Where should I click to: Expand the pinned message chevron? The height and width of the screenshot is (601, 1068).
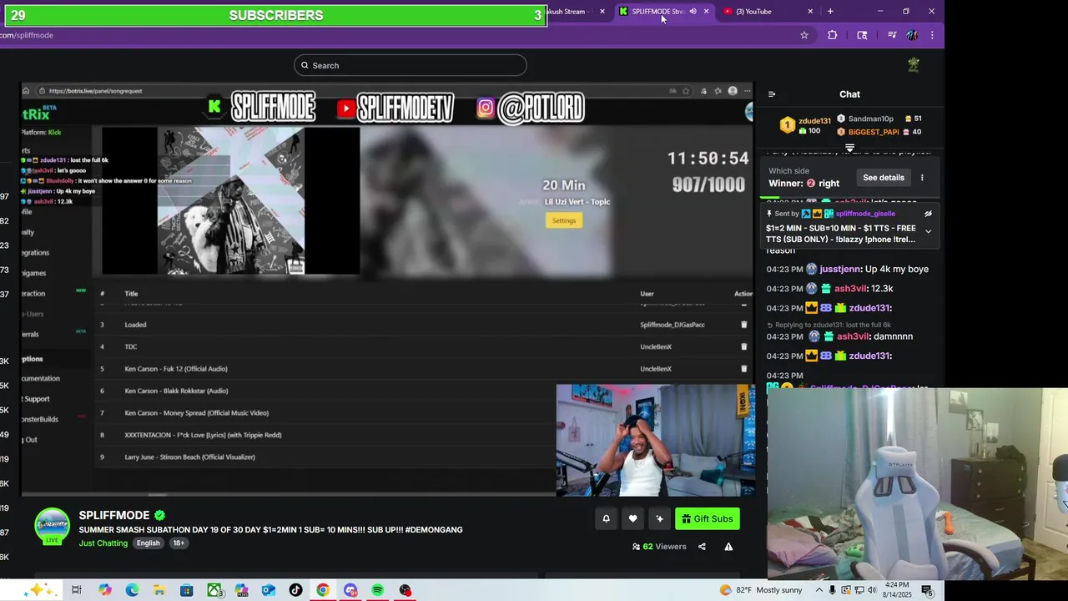point(928,231)
